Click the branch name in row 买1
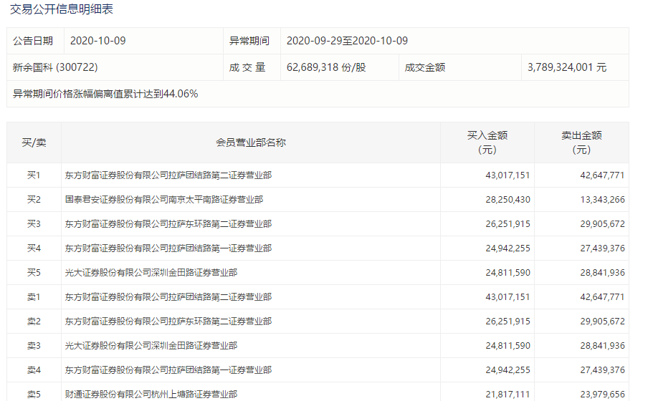 [168, 175]
